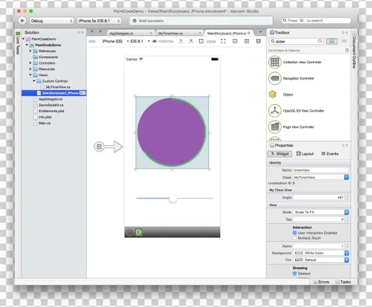The height and width of the screenshot is (307, 372).
Task: Open the iOS 8.1 version selector
Action: click(140, 42)
